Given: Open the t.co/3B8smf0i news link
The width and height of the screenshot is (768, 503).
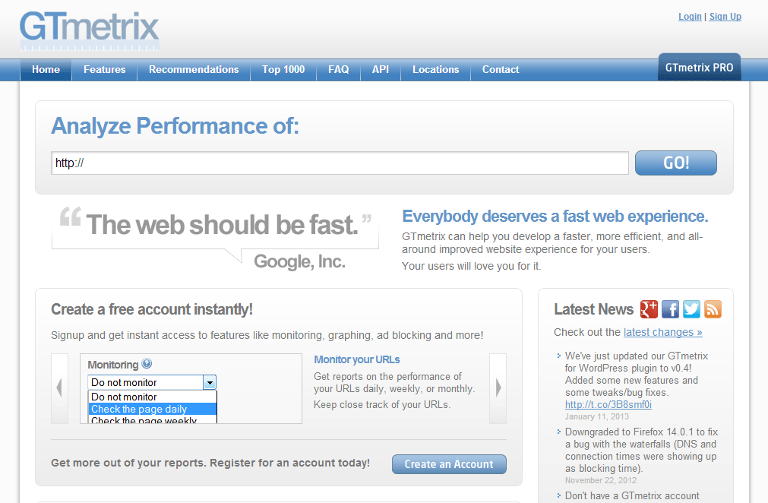Looking at the screenshot, I should 608,404.
